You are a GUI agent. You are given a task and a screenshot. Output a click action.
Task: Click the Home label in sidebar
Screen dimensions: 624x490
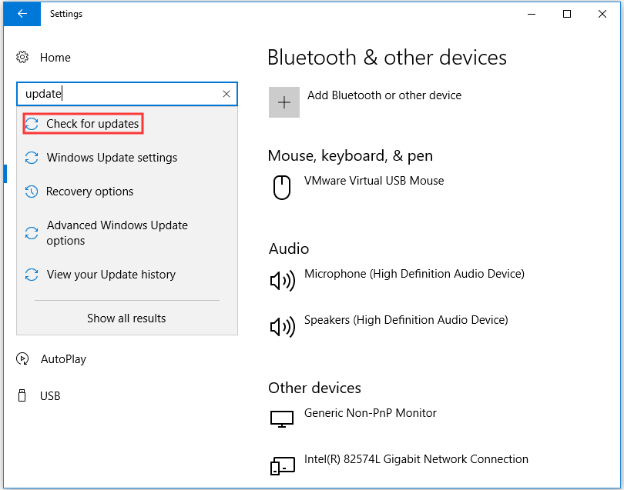[x=55, y=58]
